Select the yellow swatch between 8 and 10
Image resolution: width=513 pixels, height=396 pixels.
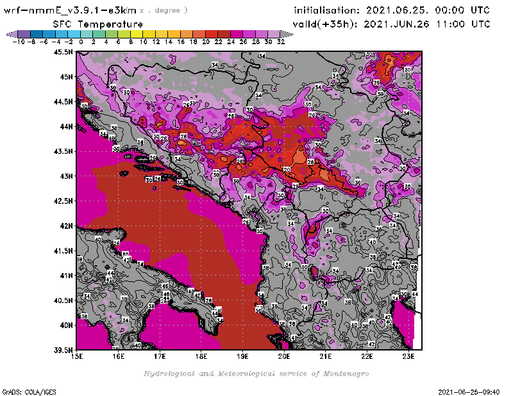click(137, 34)
